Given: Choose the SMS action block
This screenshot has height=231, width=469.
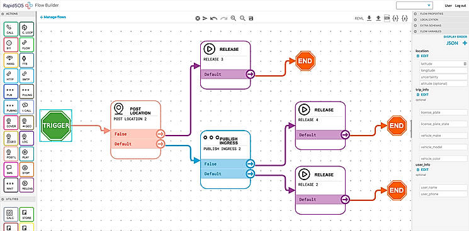Looking at the screenshot, I should click(x=11, y=169).
